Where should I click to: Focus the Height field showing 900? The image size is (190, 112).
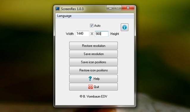(102, 34)
